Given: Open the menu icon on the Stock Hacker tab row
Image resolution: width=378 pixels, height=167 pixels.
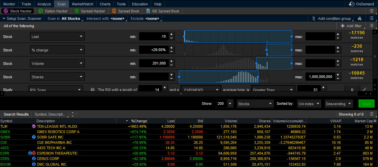Looking at the screenshot, I should coord(371,11).
